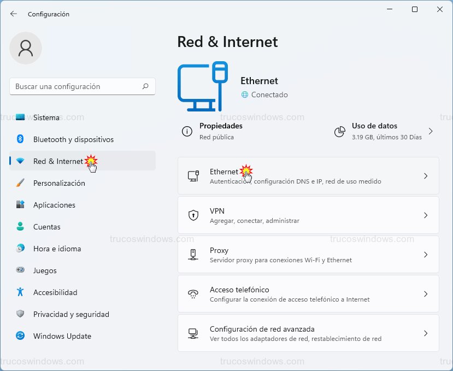Click the VPN shield icon
Viewport: 453px width, 371px height.
(193, 215)
